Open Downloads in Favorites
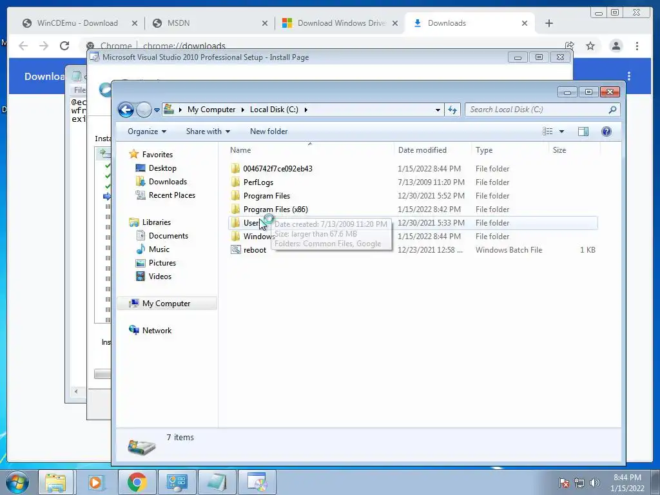The width and height of the screenshot is (660, 495). point(168,181)
